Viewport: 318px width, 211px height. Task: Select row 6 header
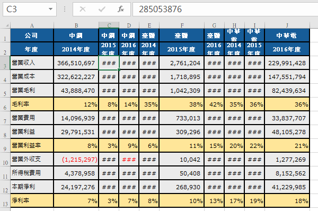pos(5,104)
